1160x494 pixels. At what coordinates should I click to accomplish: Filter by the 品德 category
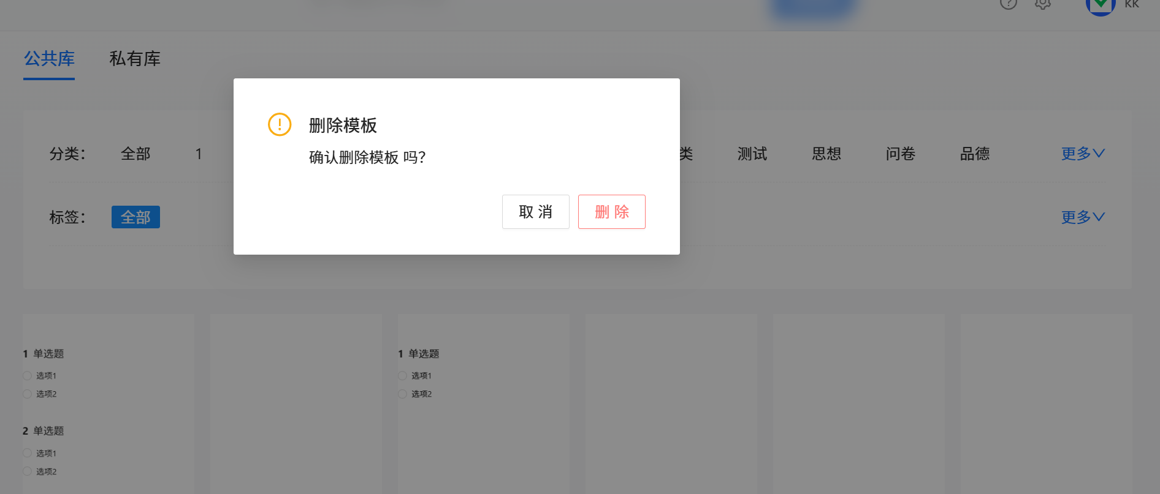(975, 154)
